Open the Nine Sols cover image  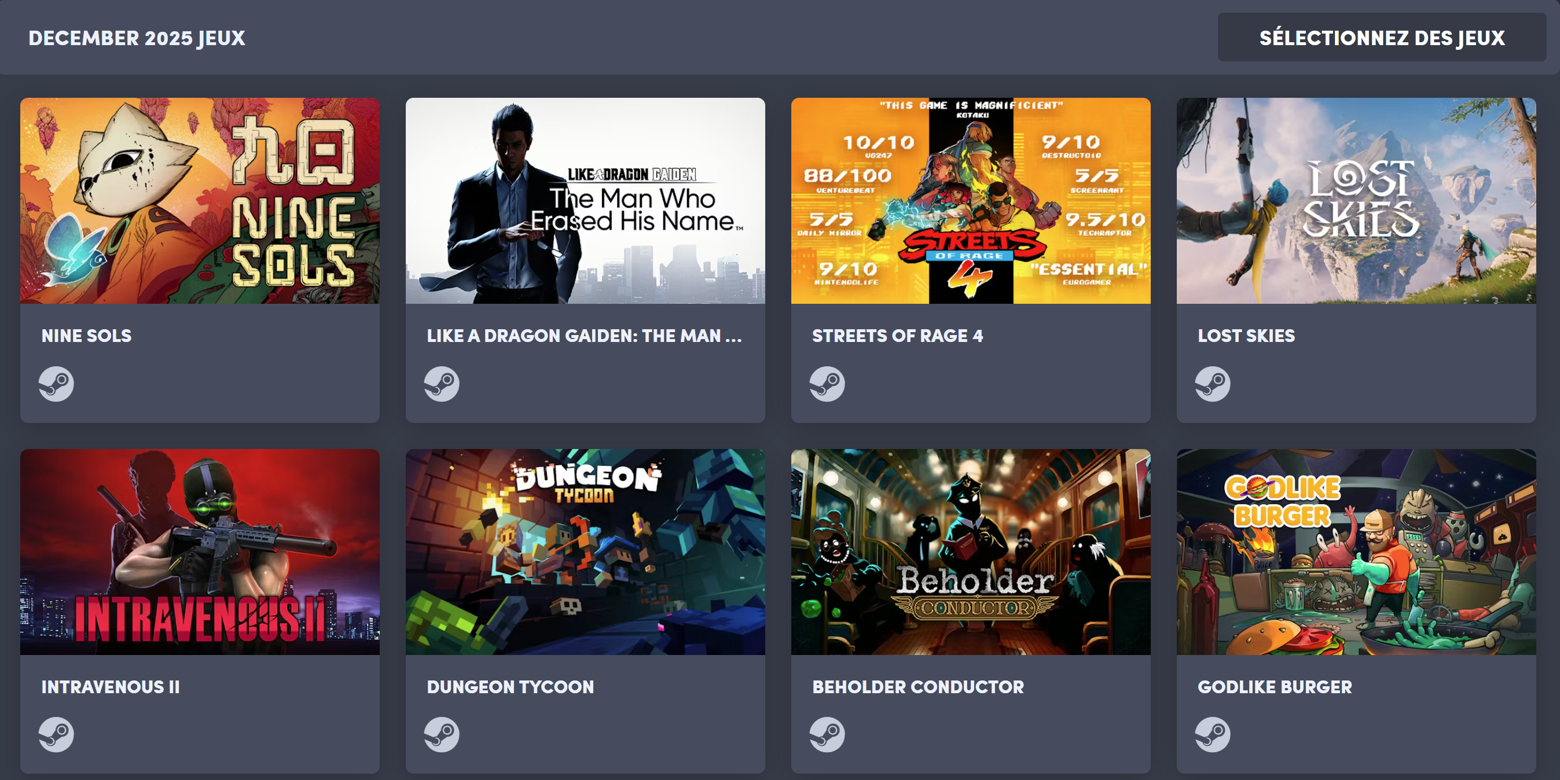[x=200, y=200]
